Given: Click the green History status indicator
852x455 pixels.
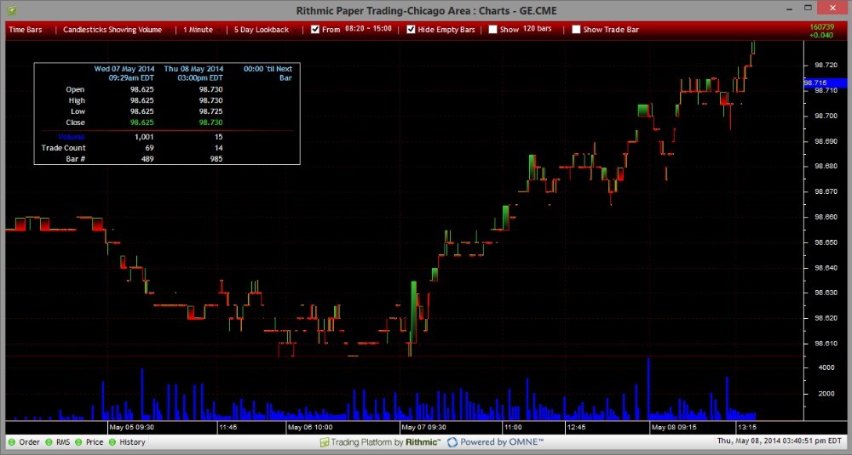Looking at the screenshot, I should click(112, 442).
